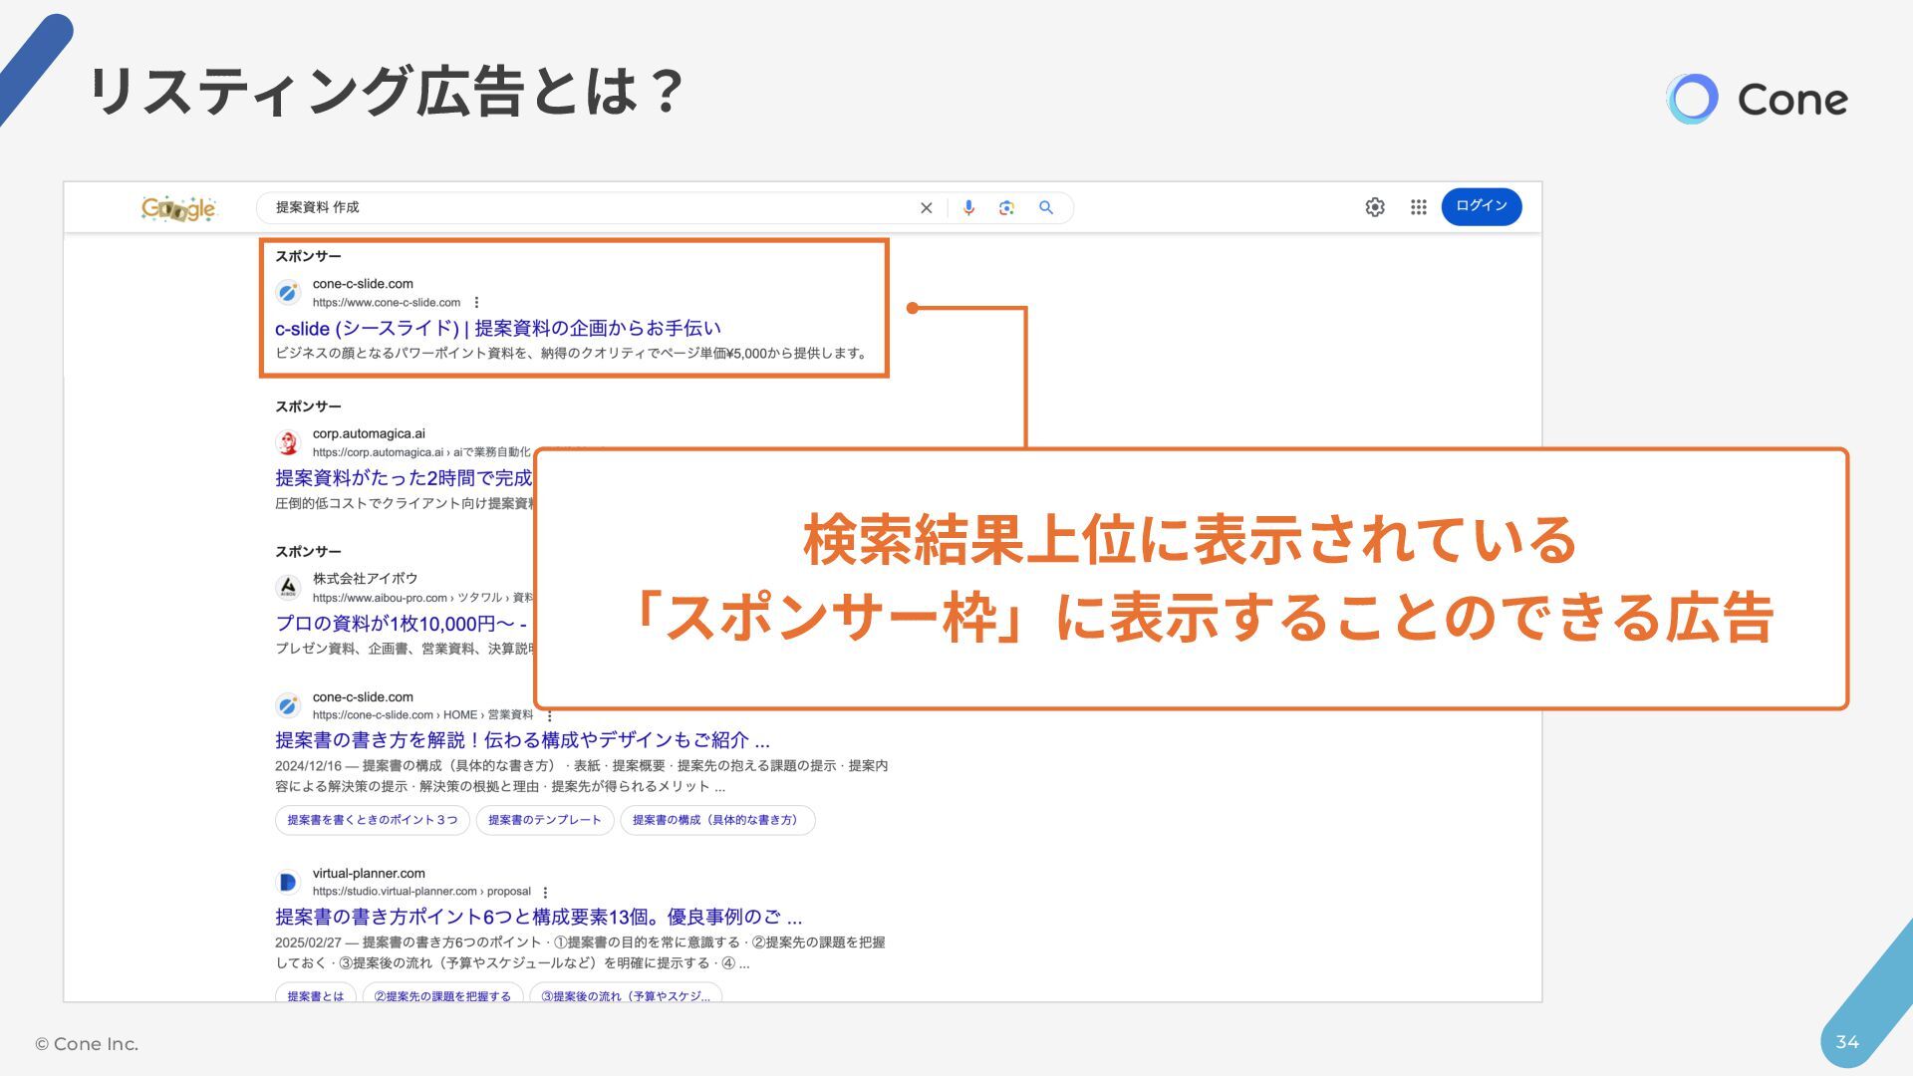Screen dimensions: 1913x1076
Task: Open the settings gear icon
Action: point(1375,207)
